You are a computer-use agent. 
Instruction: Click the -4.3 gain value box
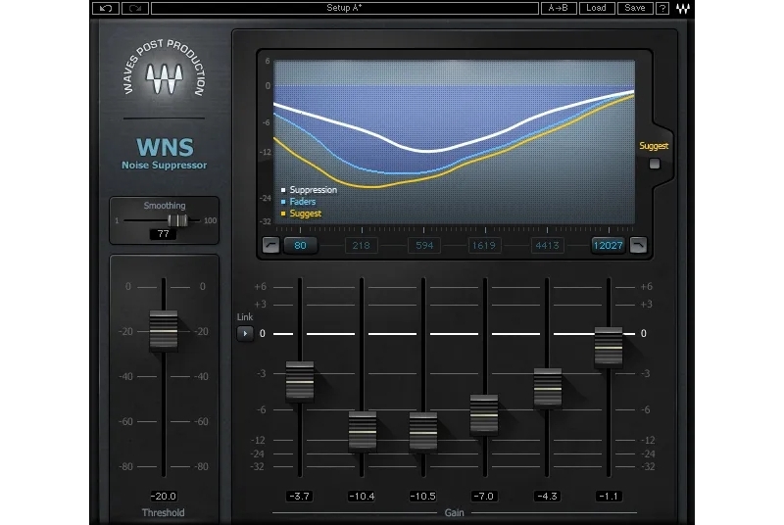click(547, 496)
